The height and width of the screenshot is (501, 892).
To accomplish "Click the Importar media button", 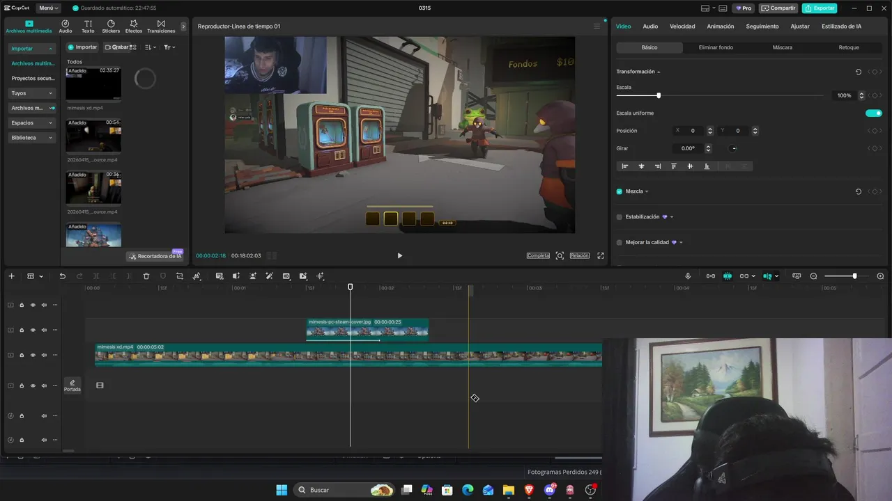I will 82,47.
